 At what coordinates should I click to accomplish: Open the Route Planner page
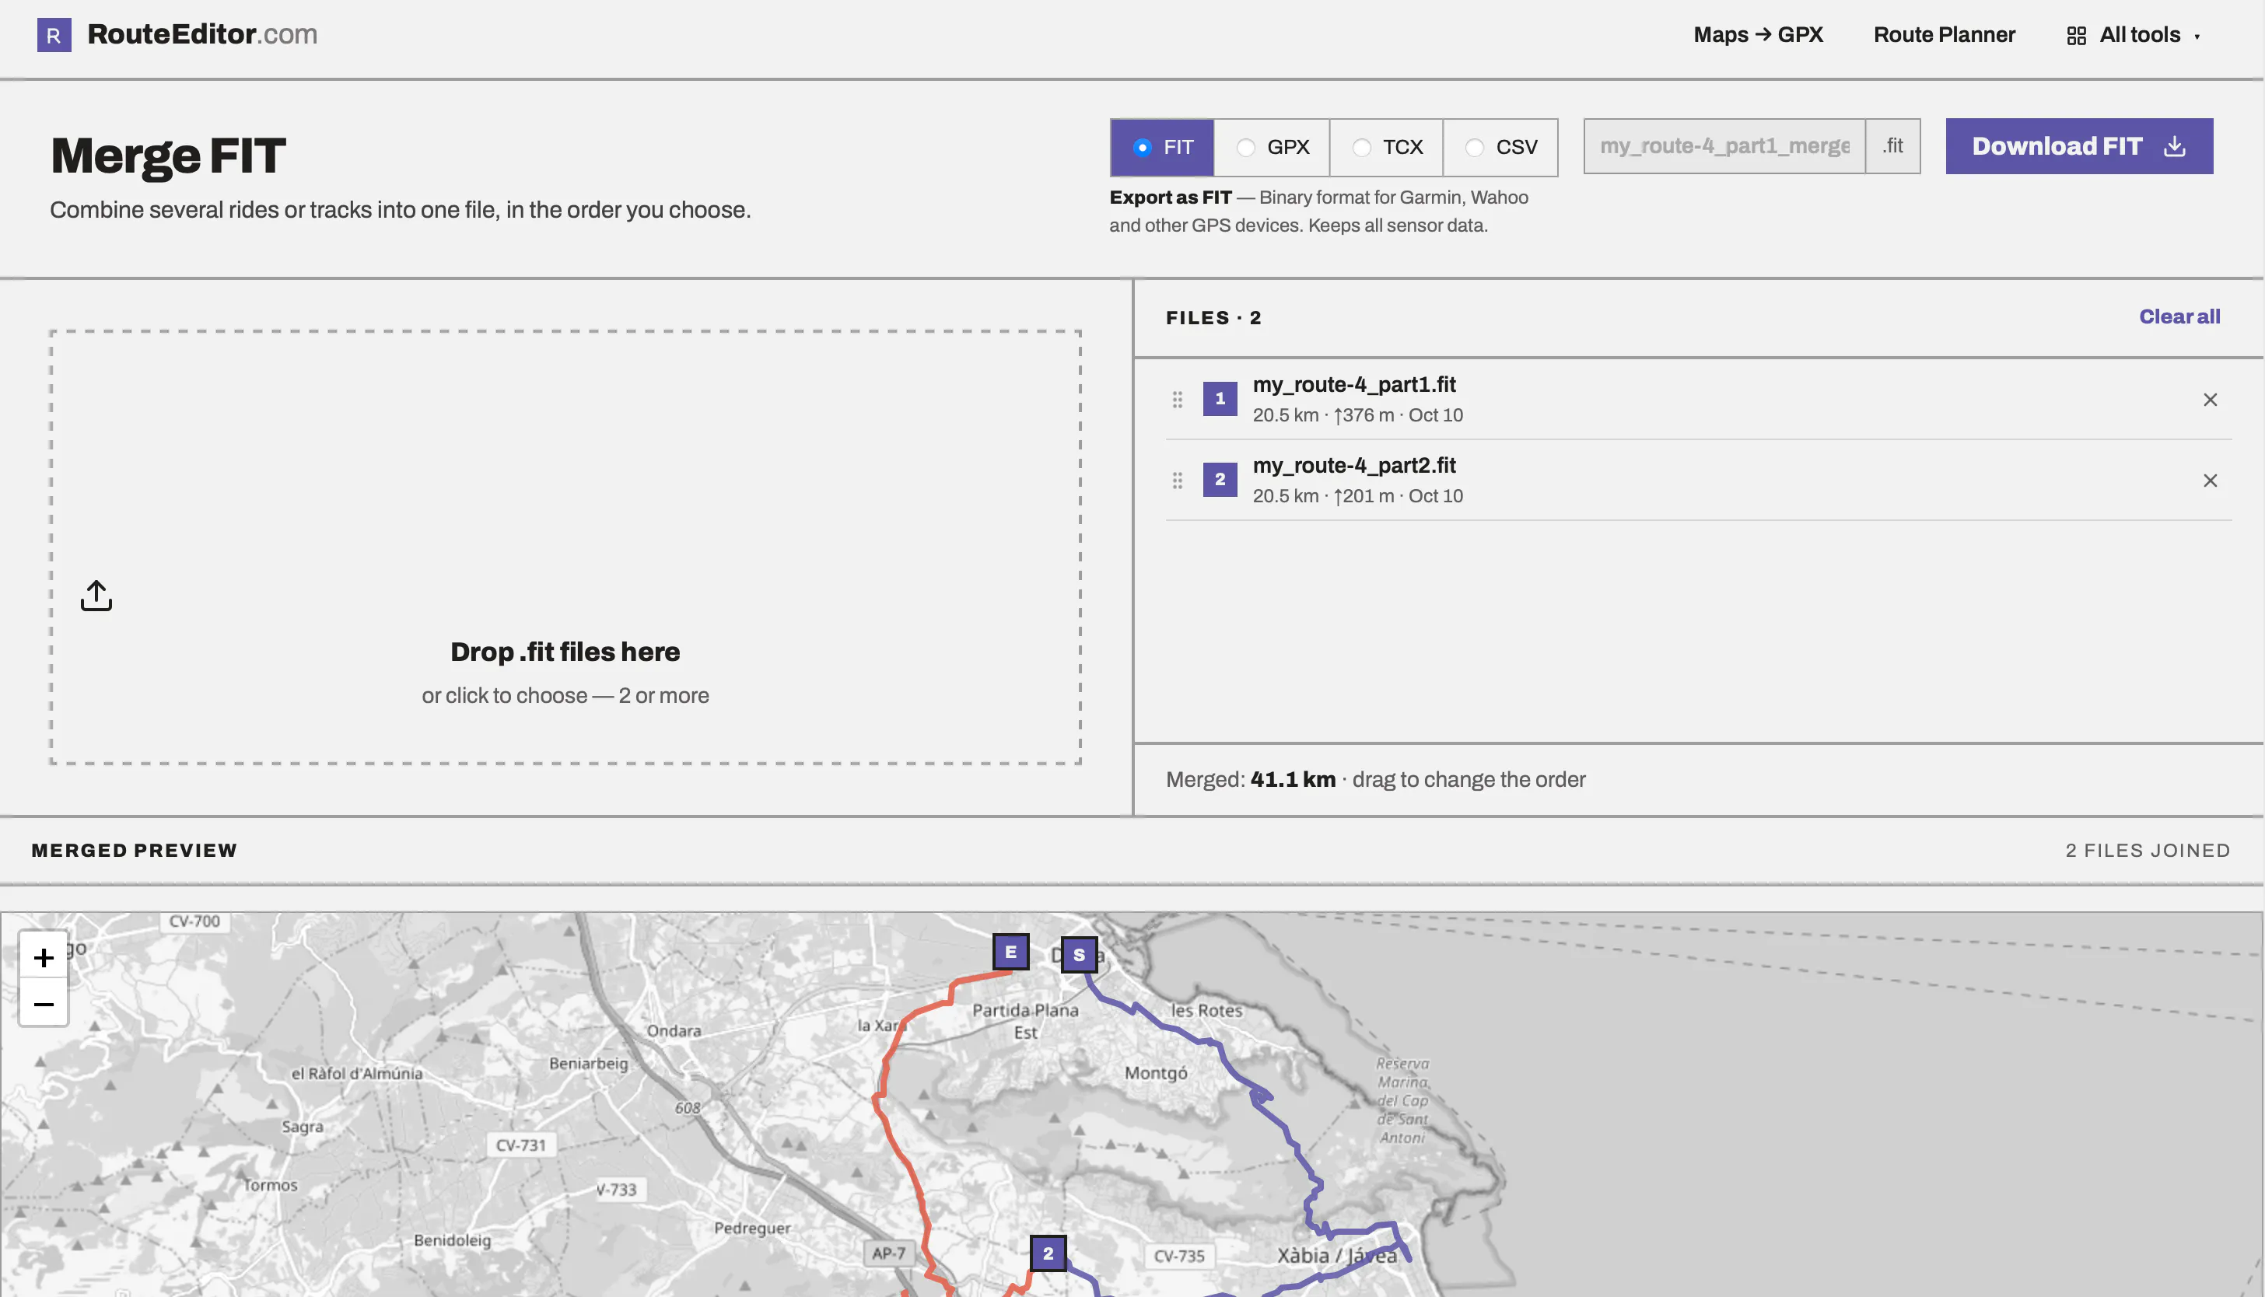[1943, 35]
